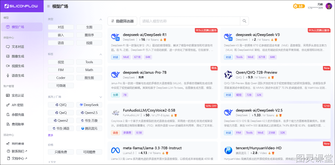Filter by the 腾讯混元 vendor

[89, 128]
